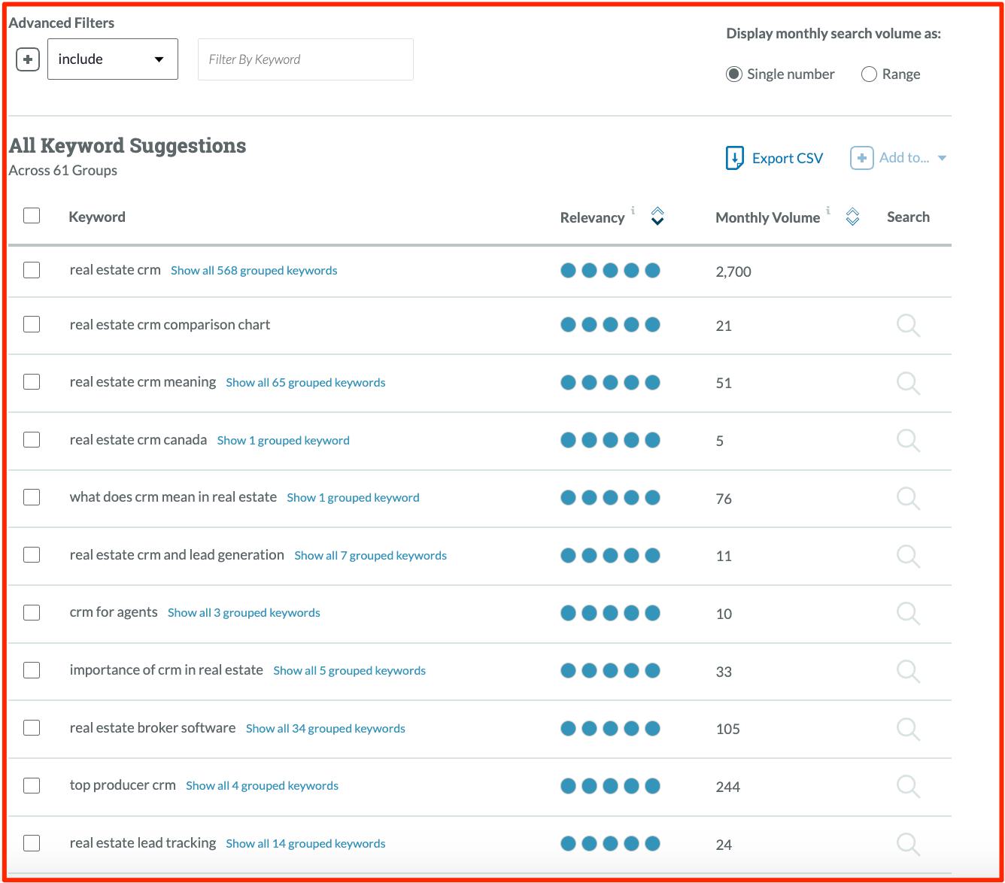Screen dimensions: 1005x883
Task: Click the Relevancy info icon
Action: (633, 211)
